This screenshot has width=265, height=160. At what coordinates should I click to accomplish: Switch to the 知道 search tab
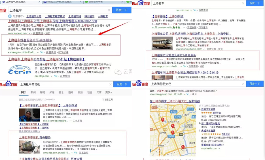[52, 92]
